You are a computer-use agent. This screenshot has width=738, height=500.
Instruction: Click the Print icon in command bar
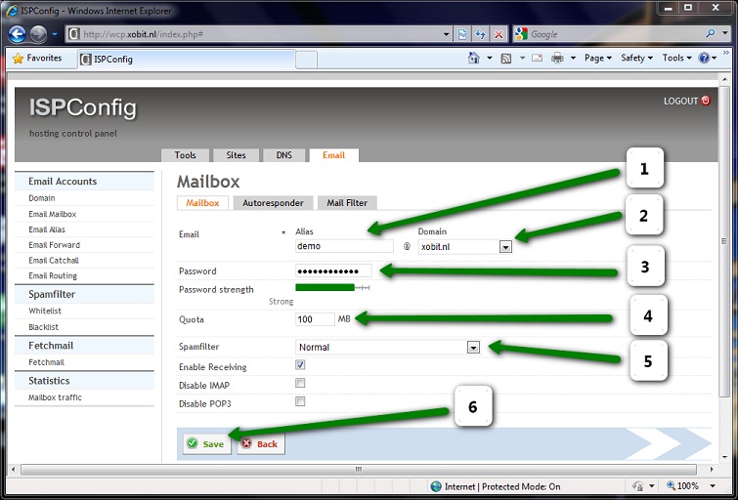pyautogui.click(x=556, y=59)
